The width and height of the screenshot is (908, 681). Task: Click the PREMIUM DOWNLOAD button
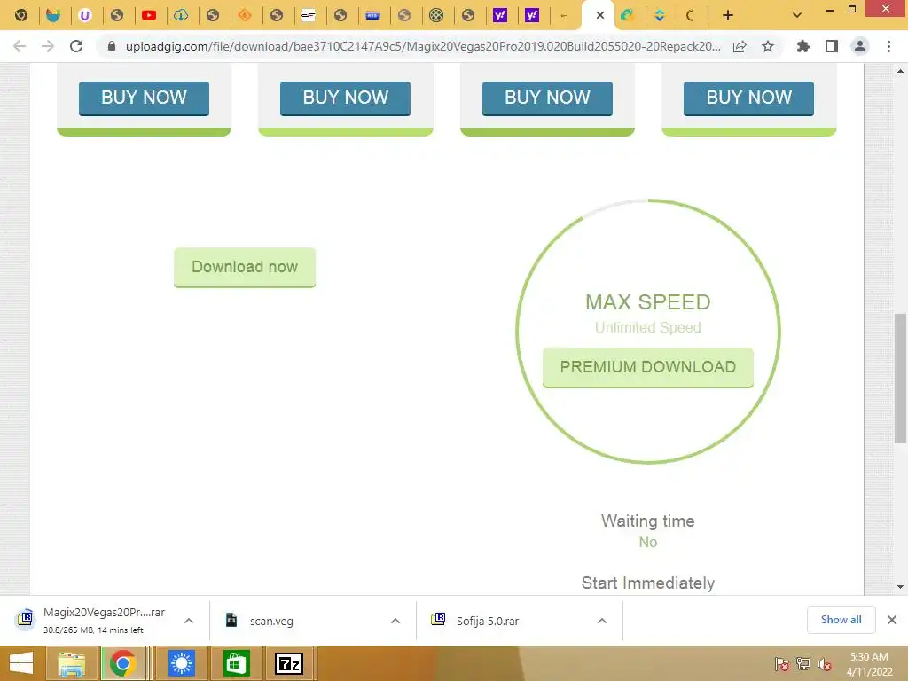point(648,367)
